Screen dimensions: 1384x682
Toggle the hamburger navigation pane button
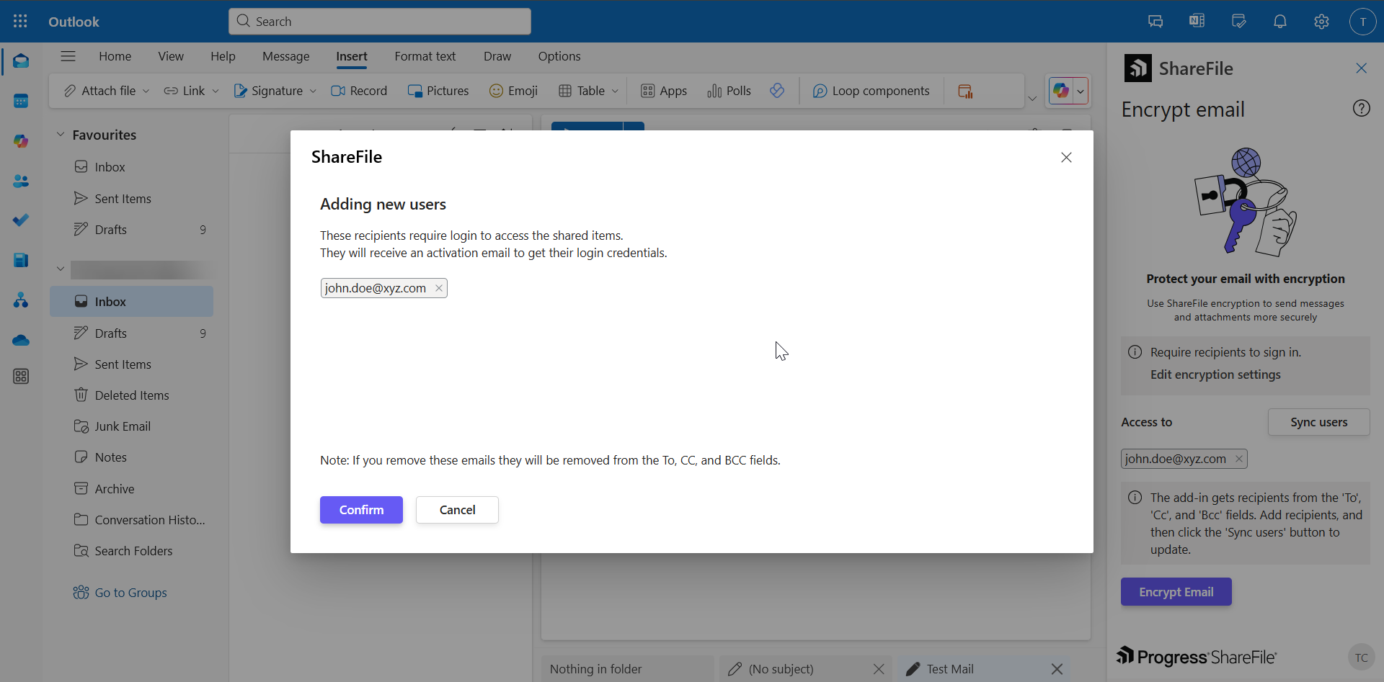[68, 56]
